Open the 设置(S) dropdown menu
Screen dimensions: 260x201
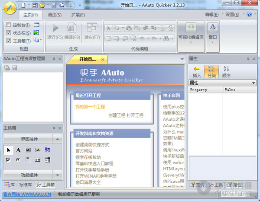(x=235, y=15)
